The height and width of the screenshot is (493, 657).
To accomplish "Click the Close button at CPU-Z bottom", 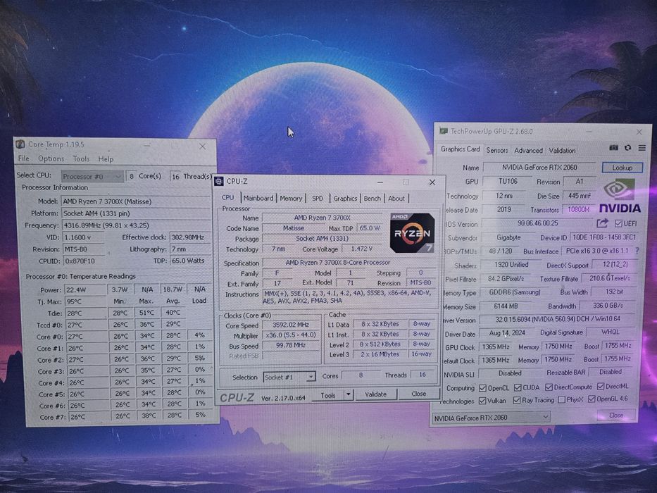I will (x=418, y=394).
